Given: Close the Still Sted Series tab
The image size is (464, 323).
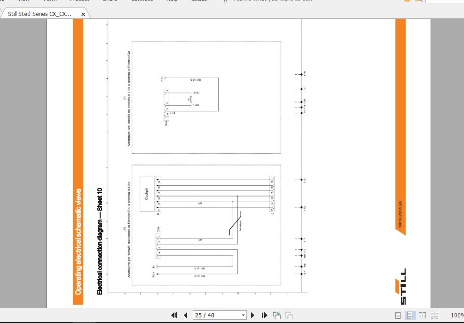Looking at the screenshot, I should point(83,14).
